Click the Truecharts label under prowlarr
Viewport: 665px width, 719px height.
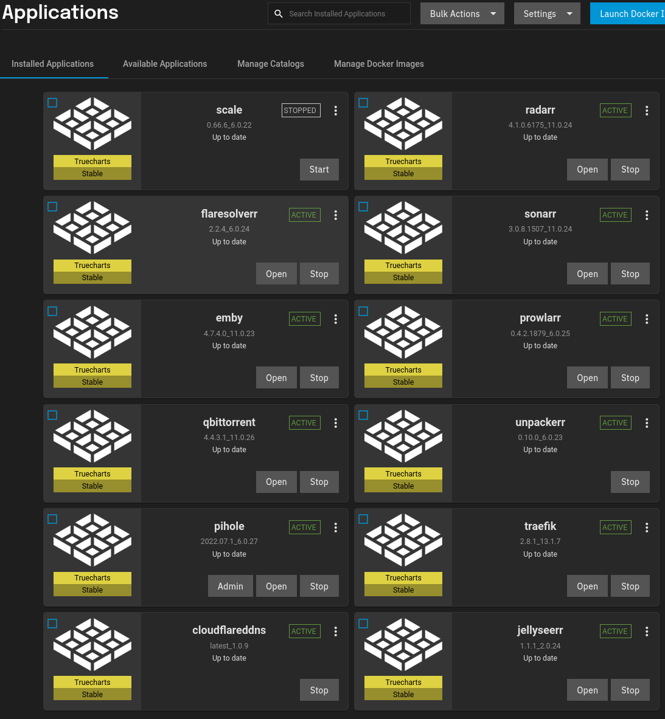point(403,370)
